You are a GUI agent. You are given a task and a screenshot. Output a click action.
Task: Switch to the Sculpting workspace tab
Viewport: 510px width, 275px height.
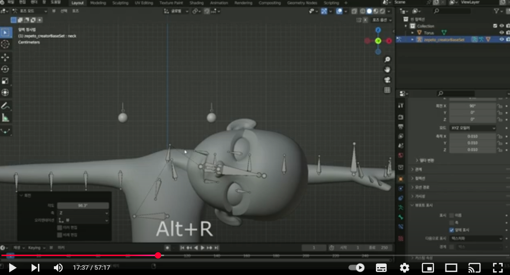pos(120,3)
